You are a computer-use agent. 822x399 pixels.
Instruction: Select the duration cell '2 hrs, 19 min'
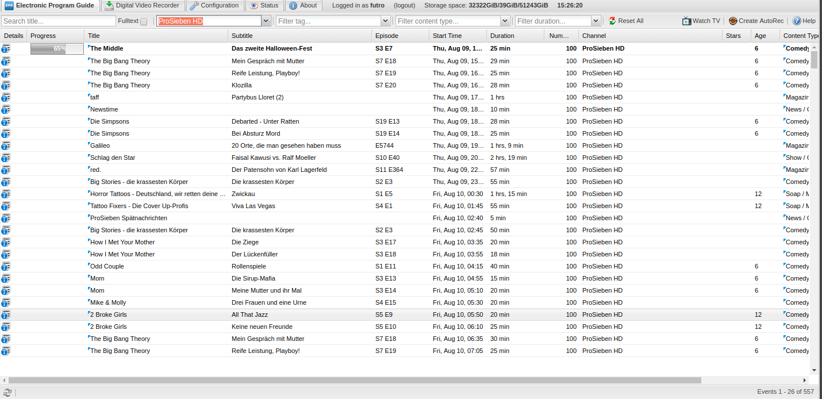click(x=509, y=158)
